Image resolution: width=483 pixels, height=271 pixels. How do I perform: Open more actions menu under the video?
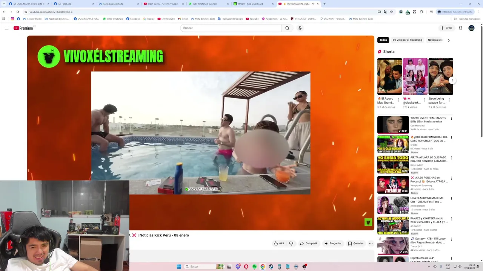click(x=371, y=244)
